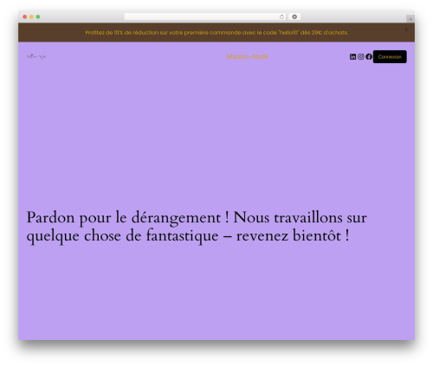Click the browser address bar

pyautogui.click(x=204, y=16)
